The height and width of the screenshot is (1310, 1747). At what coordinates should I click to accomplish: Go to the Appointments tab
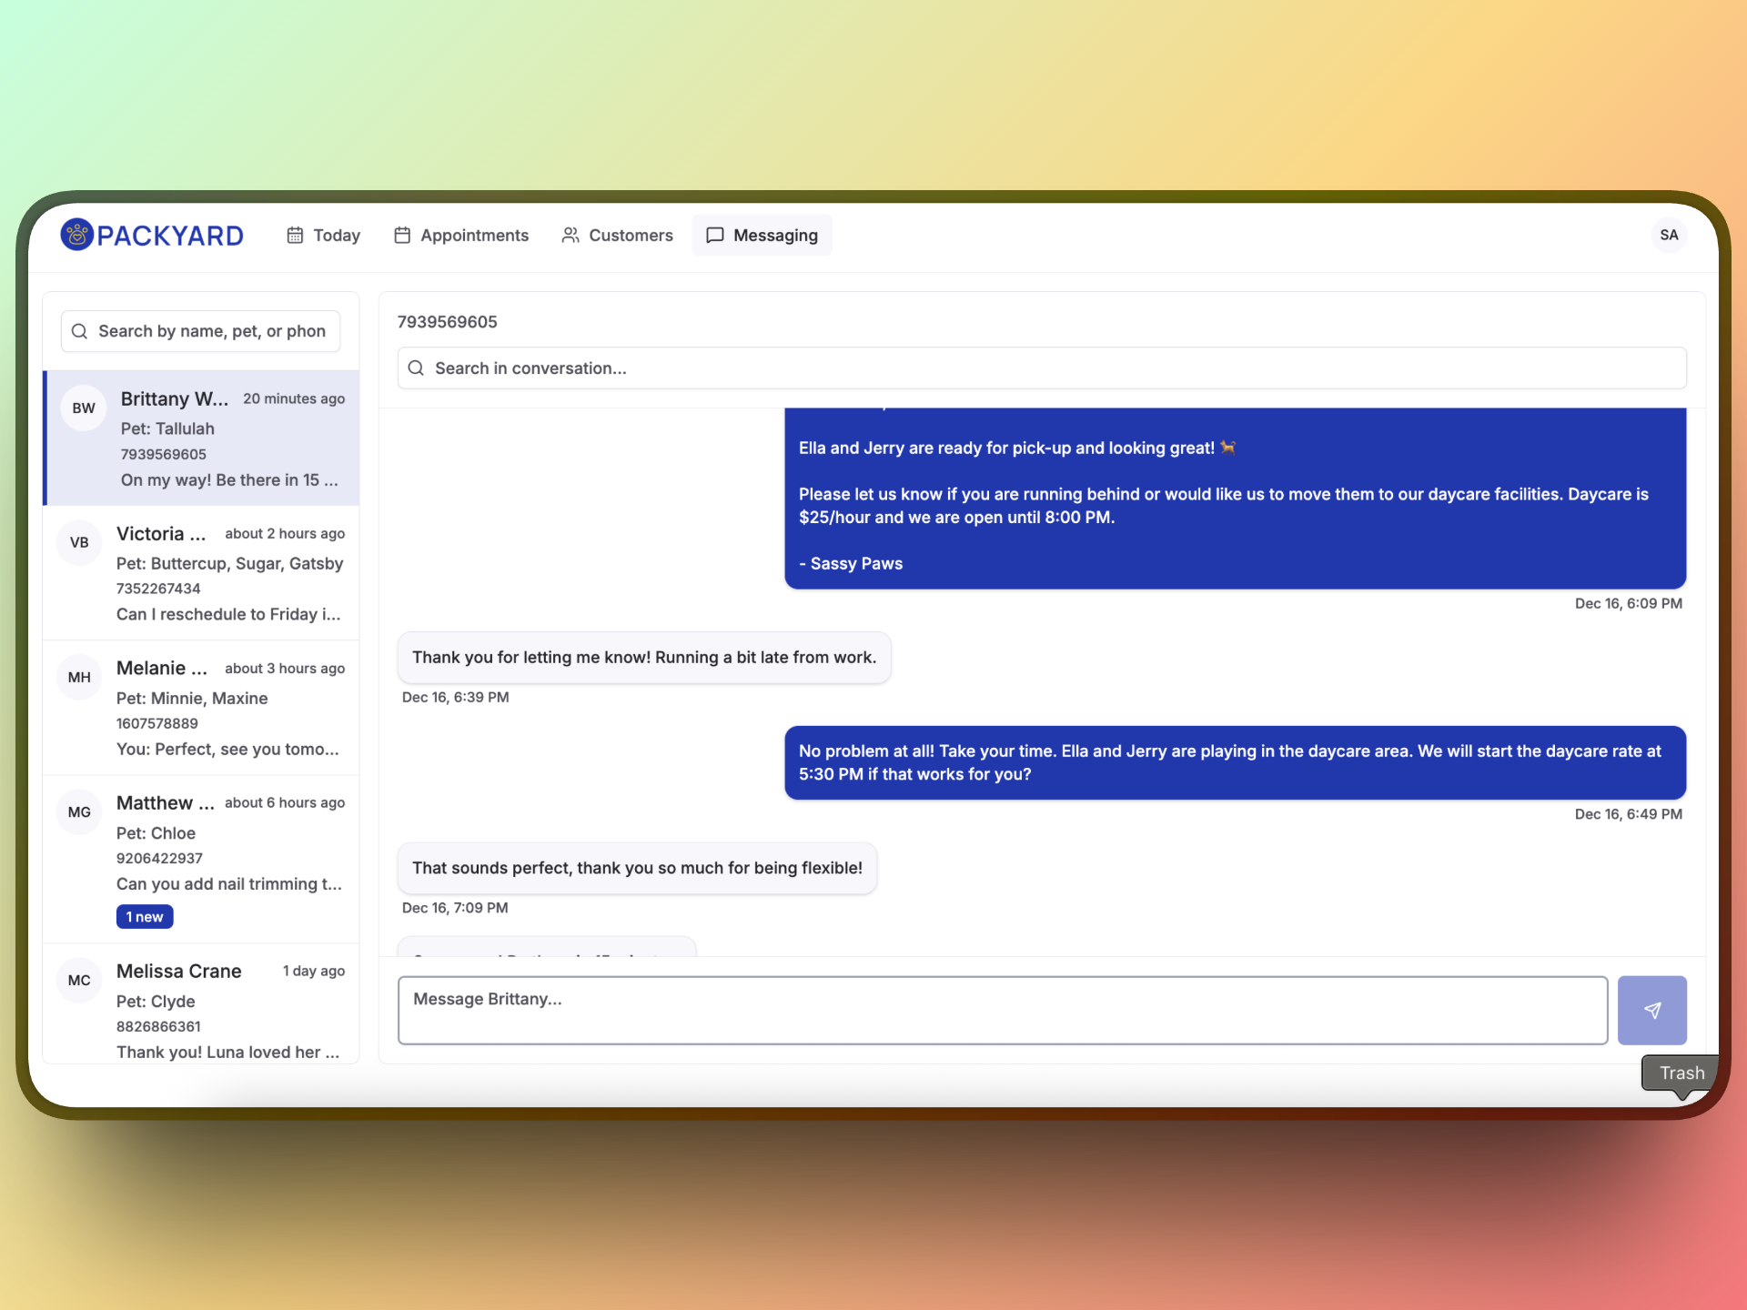coord(461,235)
